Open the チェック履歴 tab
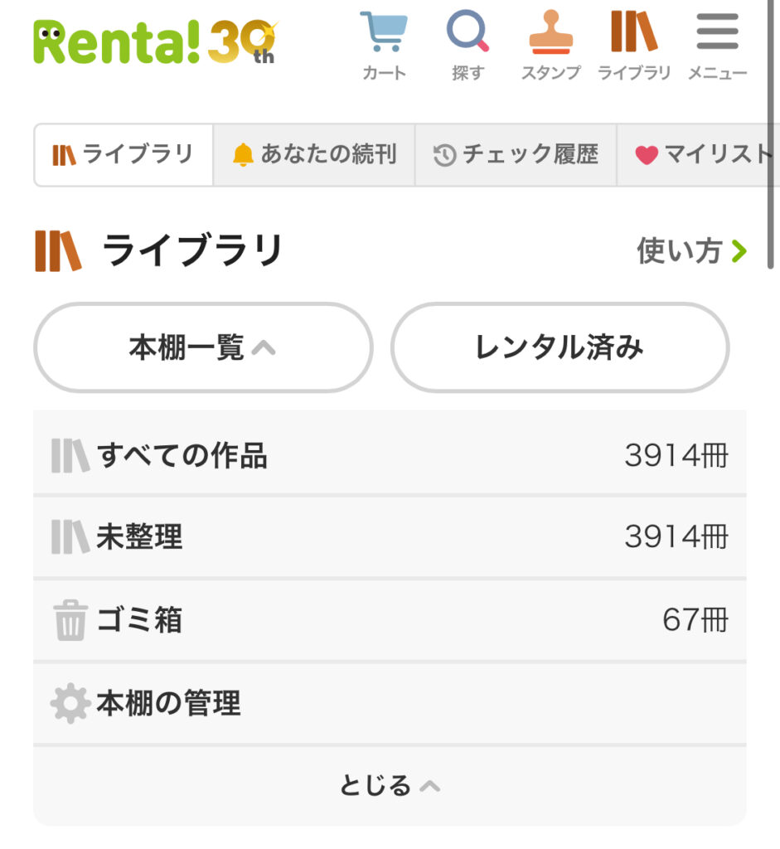This screenshot has height=849, width=780. pos(516,155)
